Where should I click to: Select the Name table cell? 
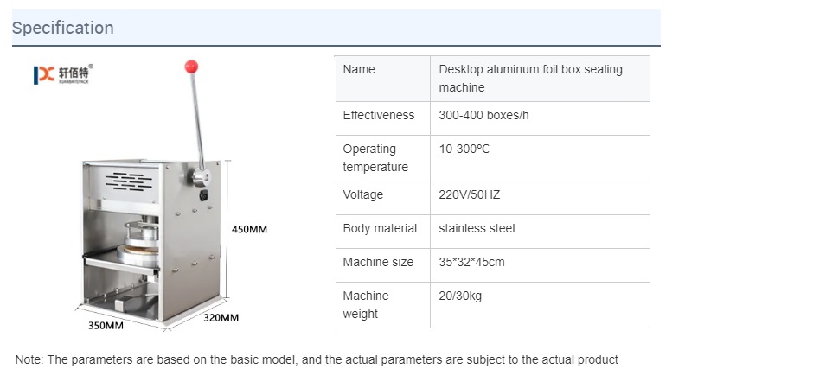(383, 79)
